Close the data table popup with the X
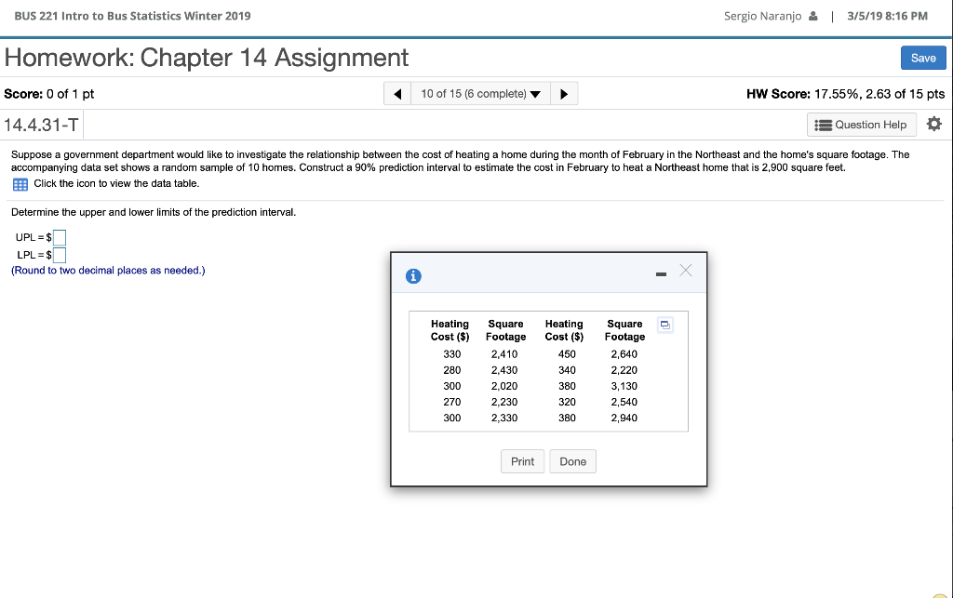953x598 pixels. (x=686, y=271)
